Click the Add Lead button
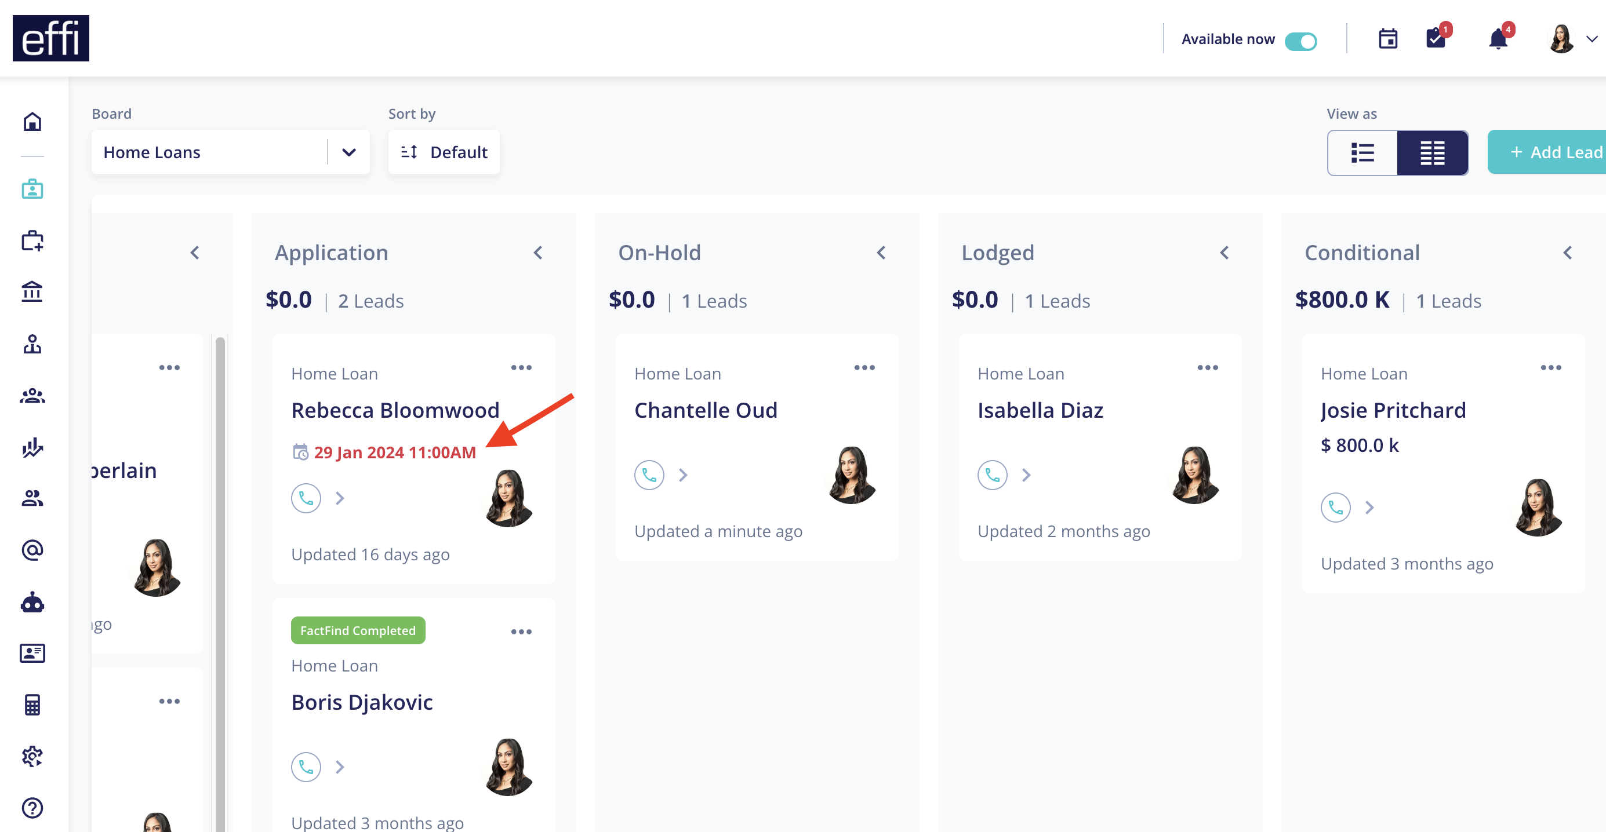 [1547, 152]
